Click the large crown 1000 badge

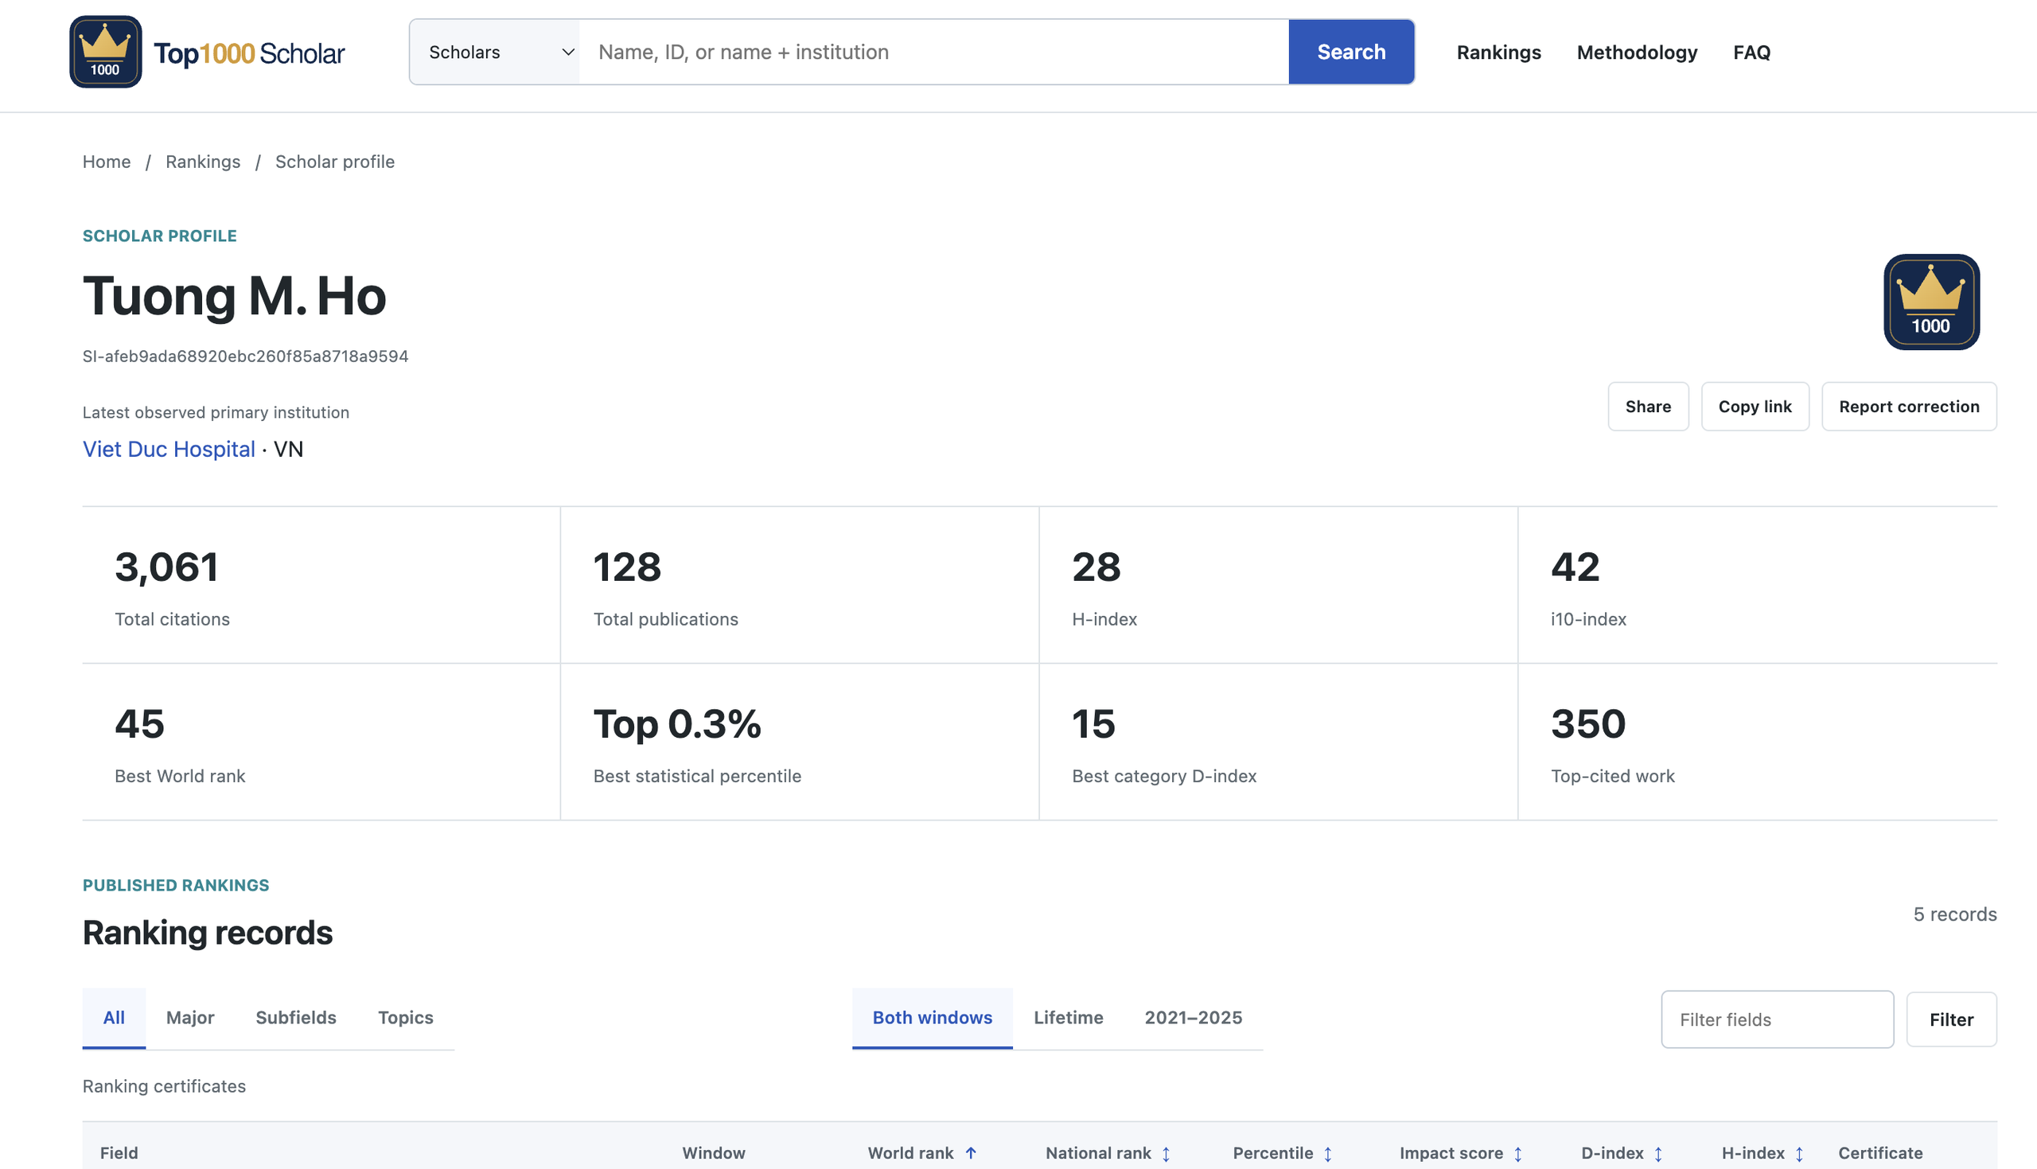pos(1931,302)
